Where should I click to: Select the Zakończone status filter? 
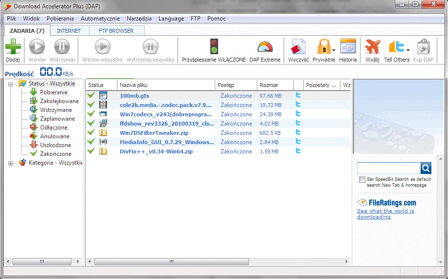click(55, 154)
